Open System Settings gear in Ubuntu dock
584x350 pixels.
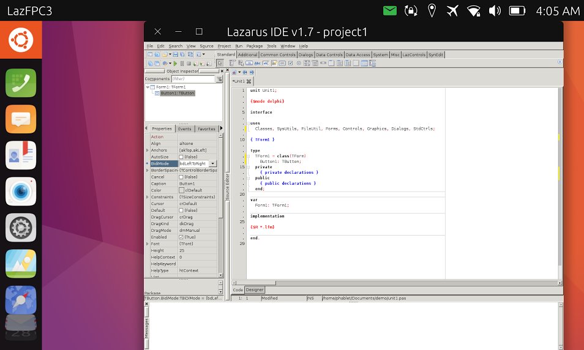(x=21, y=228)
